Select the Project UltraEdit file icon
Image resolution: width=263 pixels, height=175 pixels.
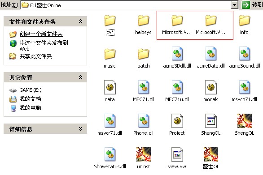[177, 121]
